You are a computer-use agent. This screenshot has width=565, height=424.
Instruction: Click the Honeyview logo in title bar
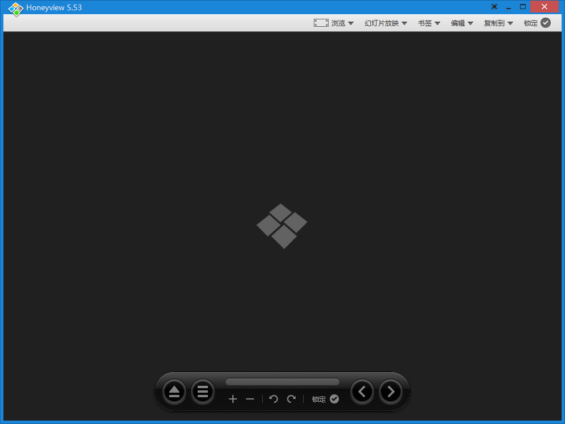pos(15,8)
